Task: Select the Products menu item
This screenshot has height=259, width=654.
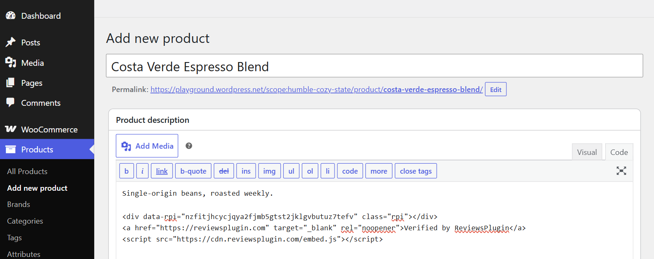Action: click(x=47, y=149)
